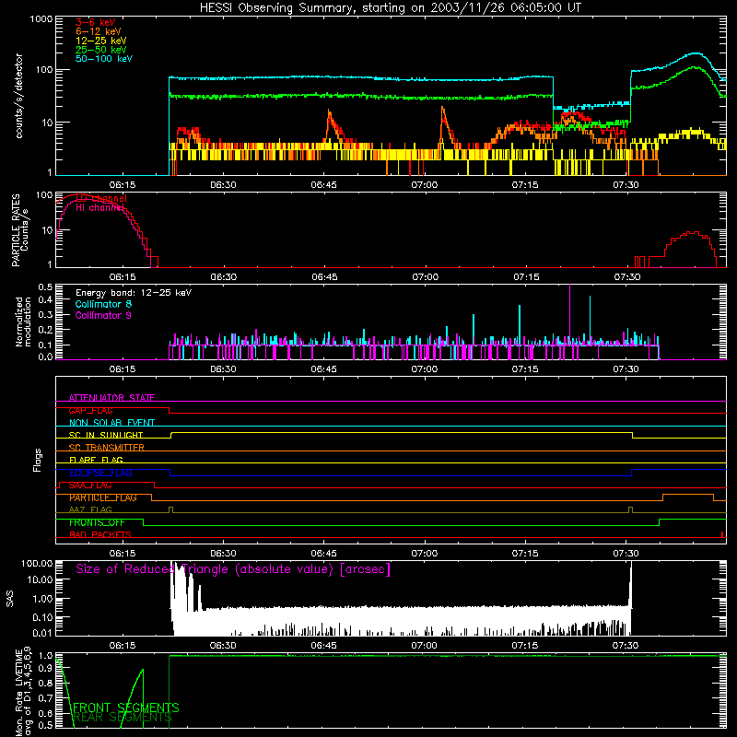The height and width of the screenshot is (737, 737).
Task: Click the 0.5 tick on modulation axis
Action: pyautogui.click(x=45, y=287)
